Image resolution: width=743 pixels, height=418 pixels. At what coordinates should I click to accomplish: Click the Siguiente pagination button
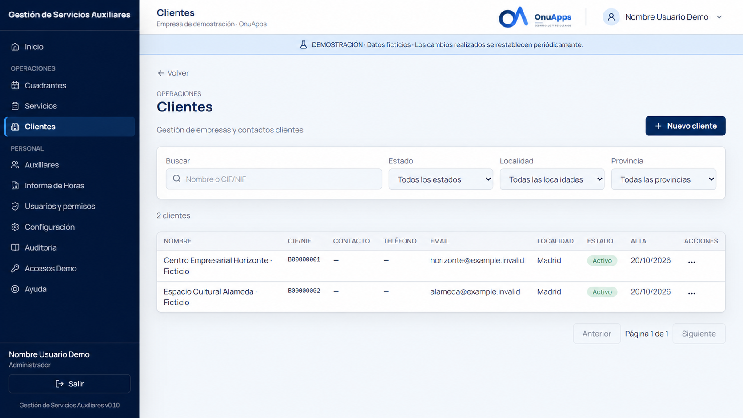[x=699, y=334]
